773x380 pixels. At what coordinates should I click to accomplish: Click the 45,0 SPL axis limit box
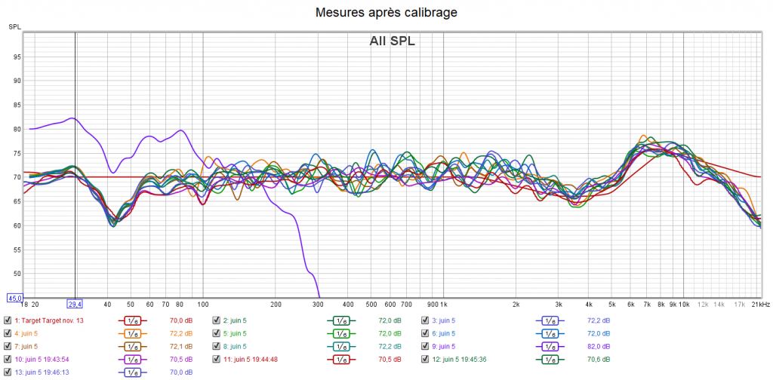[x=15, y=298]
